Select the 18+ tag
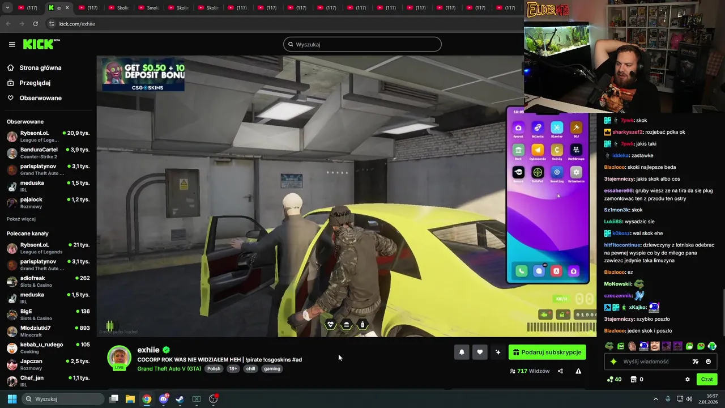The image size is (725, 408). coord(233,368)
